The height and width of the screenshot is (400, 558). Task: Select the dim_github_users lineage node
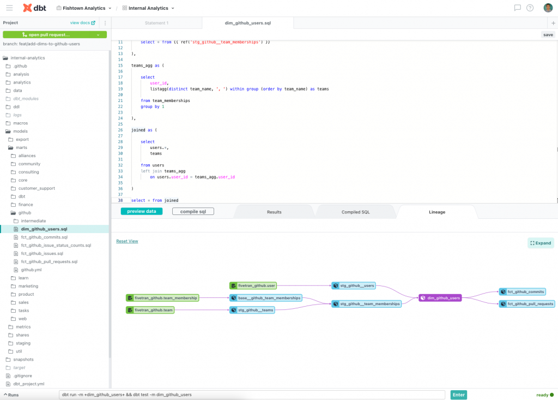pyautogui.click(x=440, y=298)
